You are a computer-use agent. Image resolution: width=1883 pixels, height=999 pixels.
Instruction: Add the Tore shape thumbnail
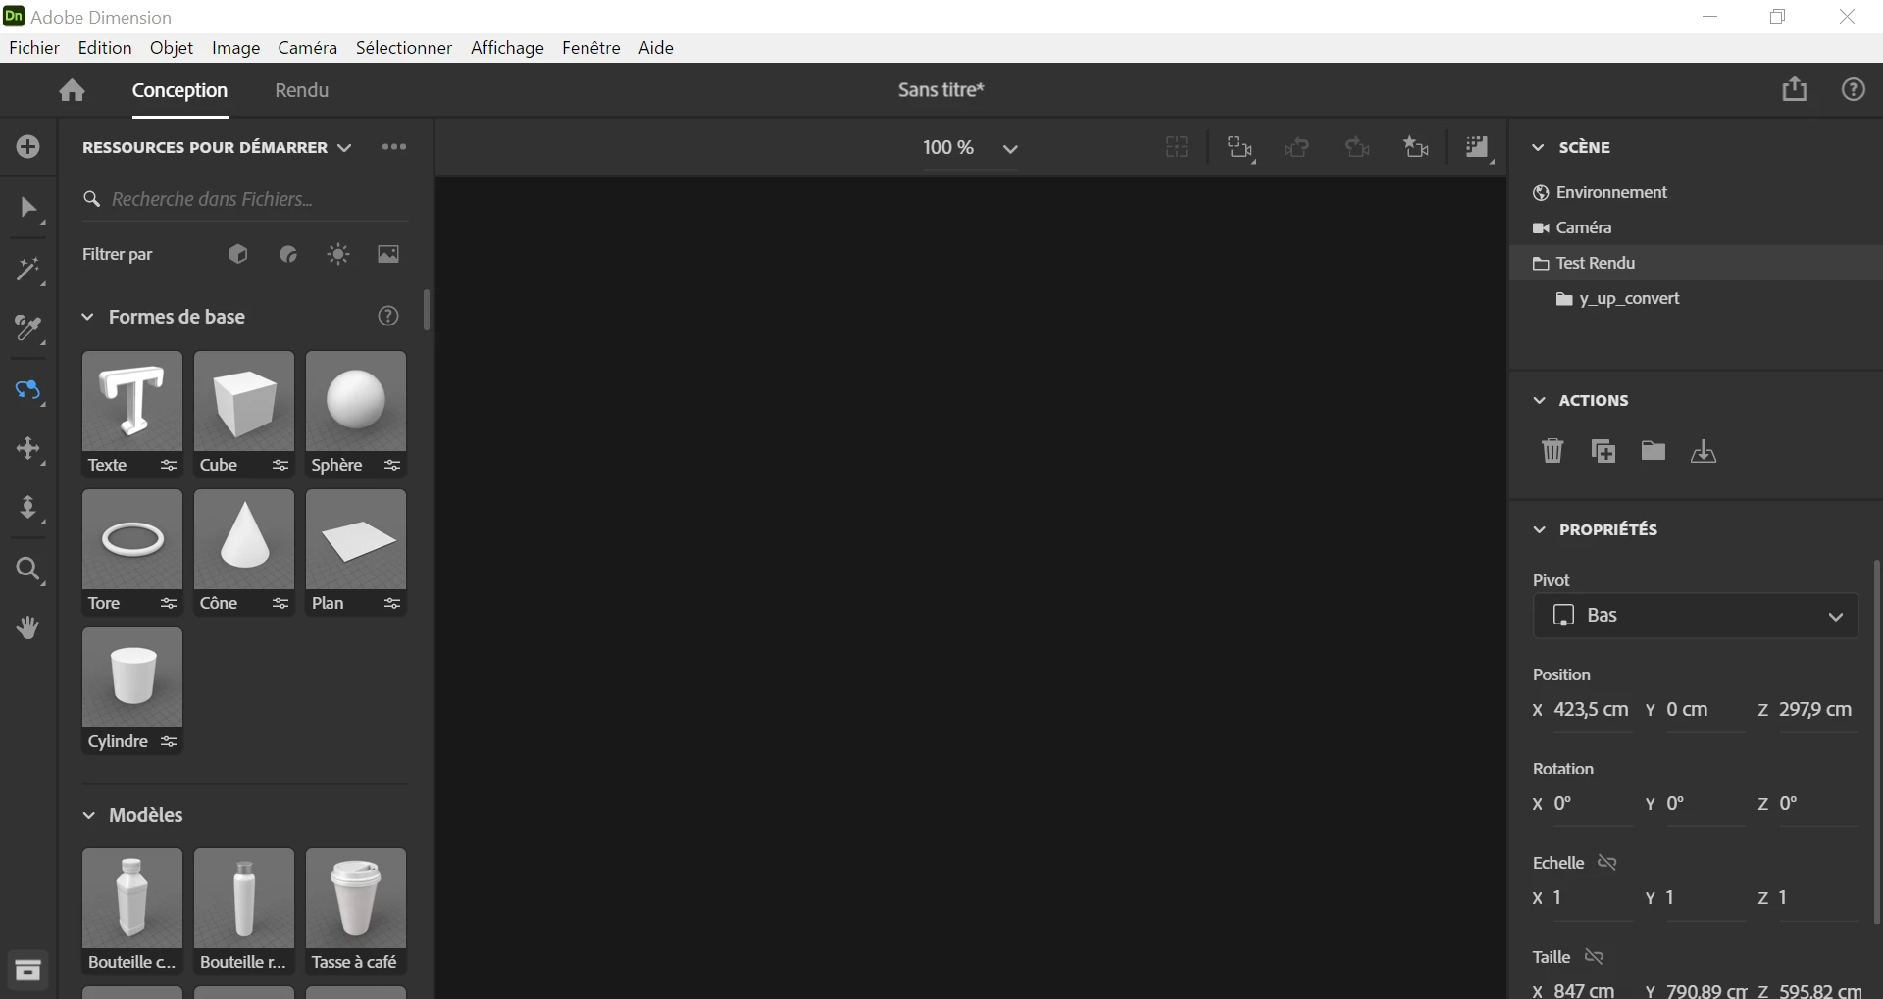(x=132, y=540)
